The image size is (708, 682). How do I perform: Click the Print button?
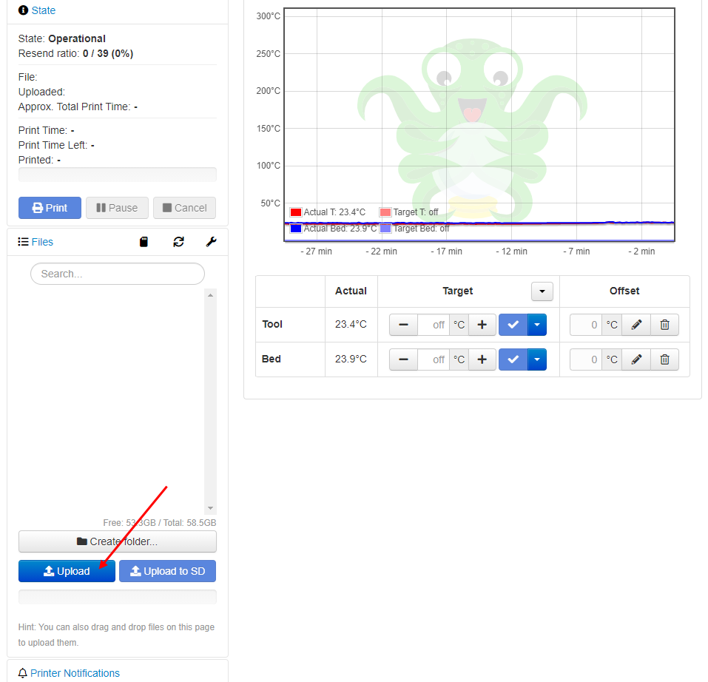click(x=50, y=208)
